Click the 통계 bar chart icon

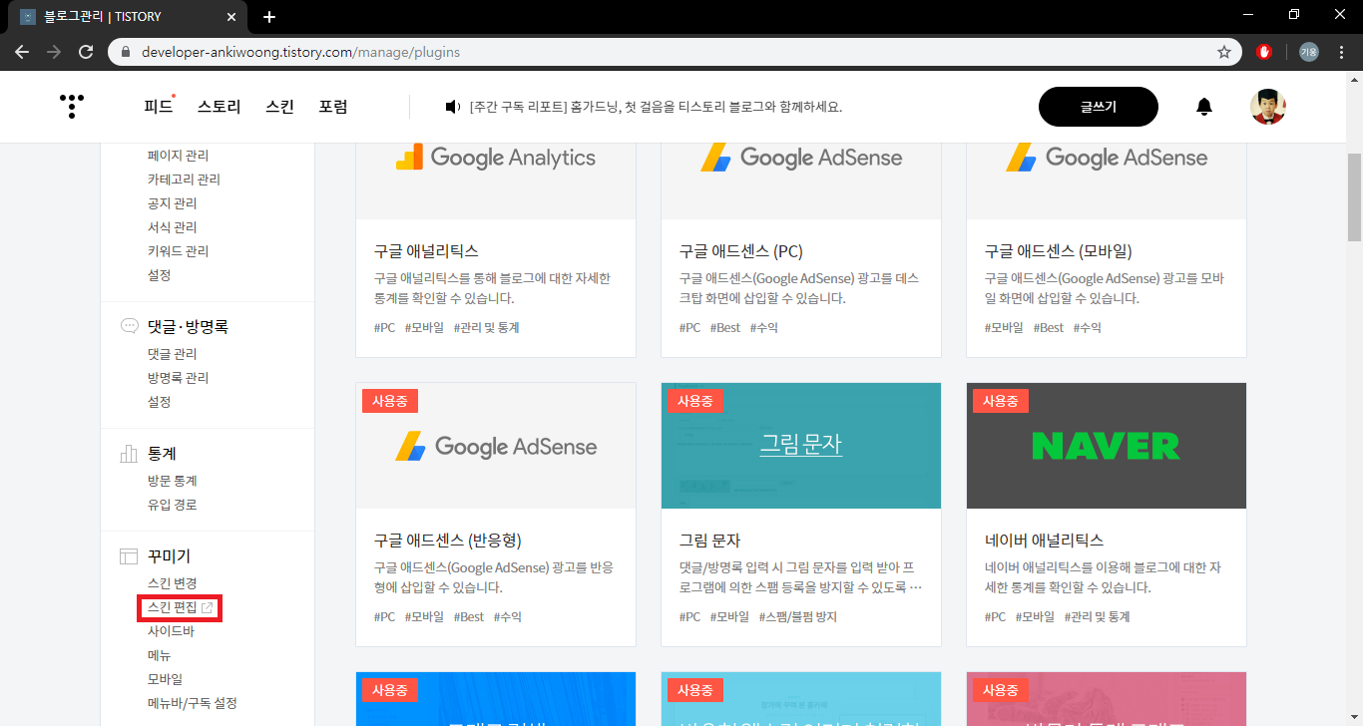coord(129,454)
